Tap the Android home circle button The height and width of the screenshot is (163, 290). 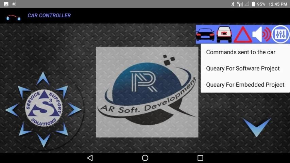(x=145, y=158)
